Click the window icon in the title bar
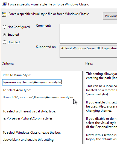The image size is (117, 144). pyautogui.click(x=4, y=4)
